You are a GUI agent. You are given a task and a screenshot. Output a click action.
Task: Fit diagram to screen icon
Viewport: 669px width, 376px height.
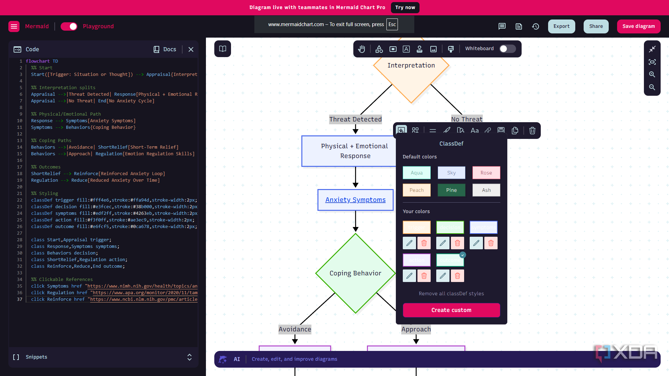[x=652, y=62]
